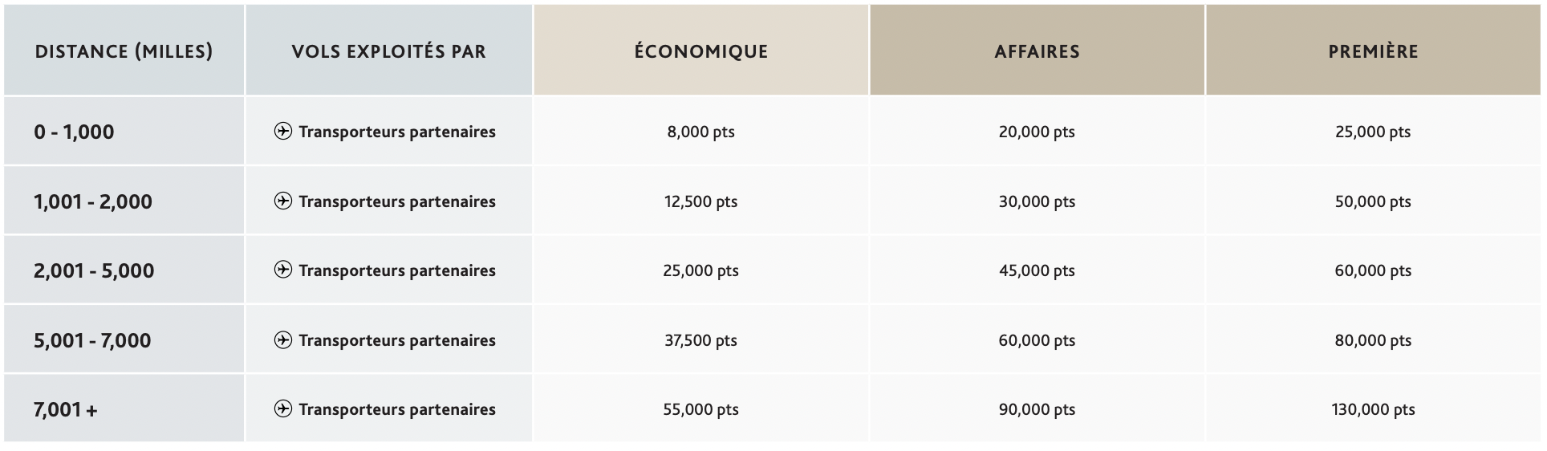Click the 50,000 pts first class cell

pos(1373,201)
